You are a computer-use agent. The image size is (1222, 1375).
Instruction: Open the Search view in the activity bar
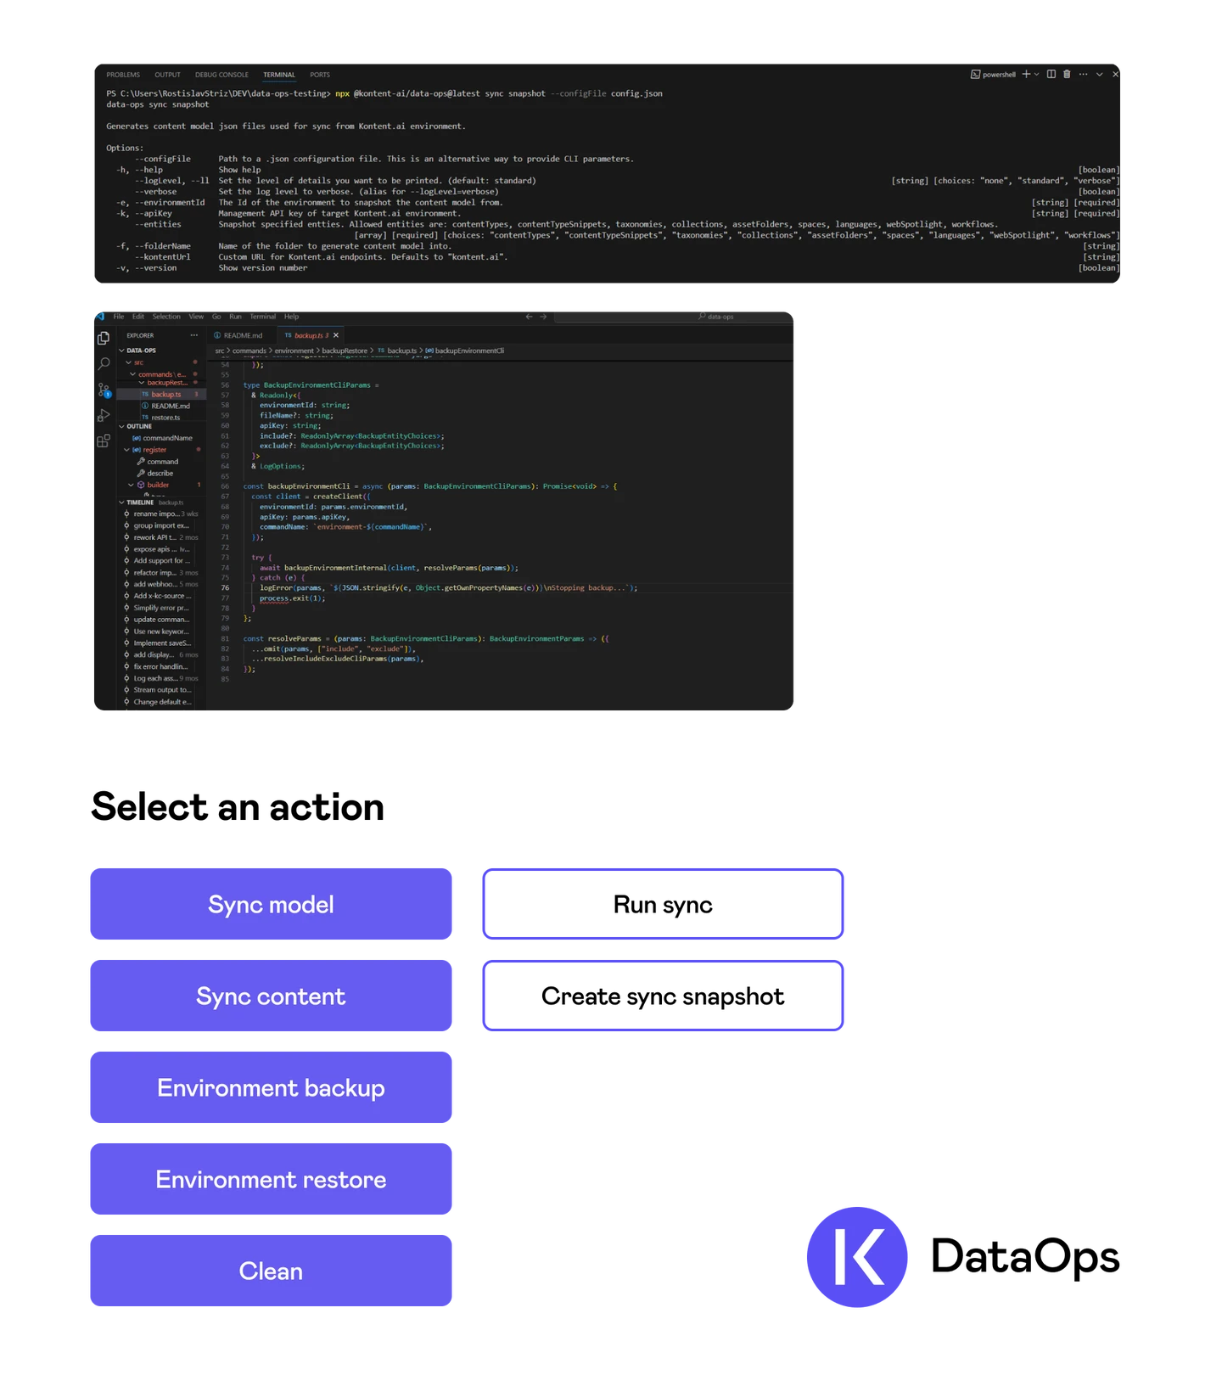(x=104, y=364)
